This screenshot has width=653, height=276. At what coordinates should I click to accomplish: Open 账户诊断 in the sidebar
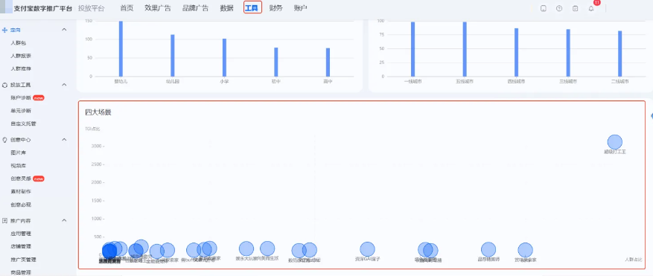click(x=22, y=98)
